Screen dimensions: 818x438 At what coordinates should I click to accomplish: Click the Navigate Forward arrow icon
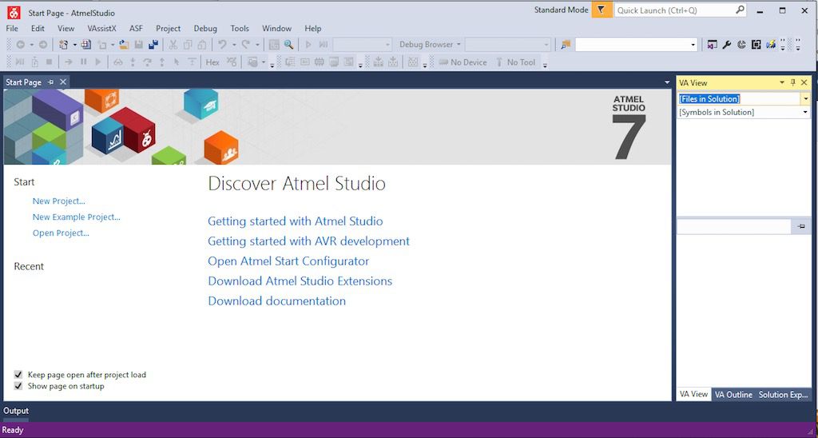(x=43, y=45)
